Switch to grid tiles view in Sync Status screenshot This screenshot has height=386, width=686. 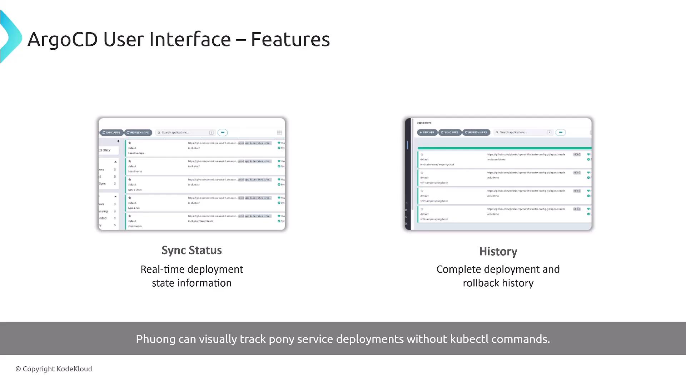(x=279, y=133)
